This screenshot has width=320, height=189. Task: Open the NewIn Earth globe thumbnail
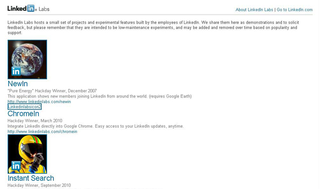[x=28, y=60]
